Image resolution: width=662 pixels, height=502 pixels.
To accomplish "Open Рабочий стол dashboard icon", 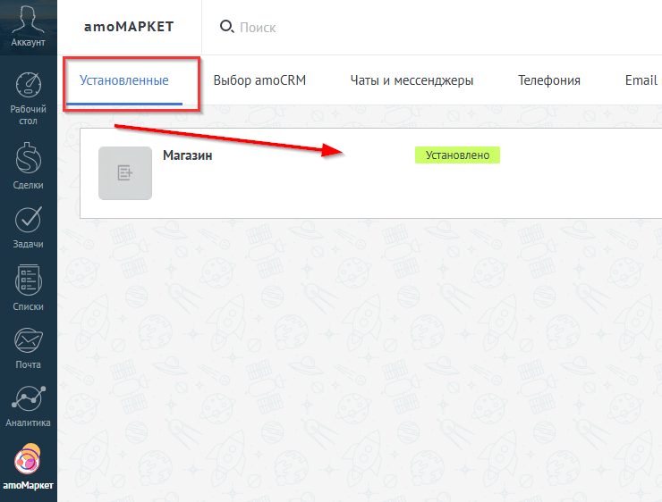I will tap(29, 85).
